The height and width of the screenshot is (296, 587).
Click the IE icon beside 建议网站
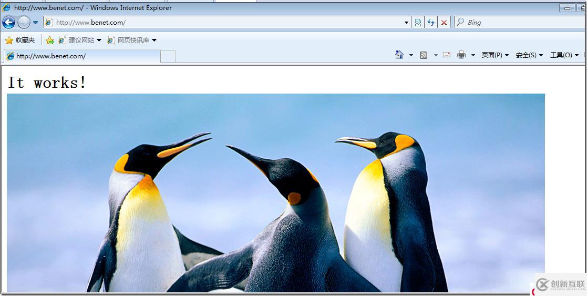pos(62,40)
